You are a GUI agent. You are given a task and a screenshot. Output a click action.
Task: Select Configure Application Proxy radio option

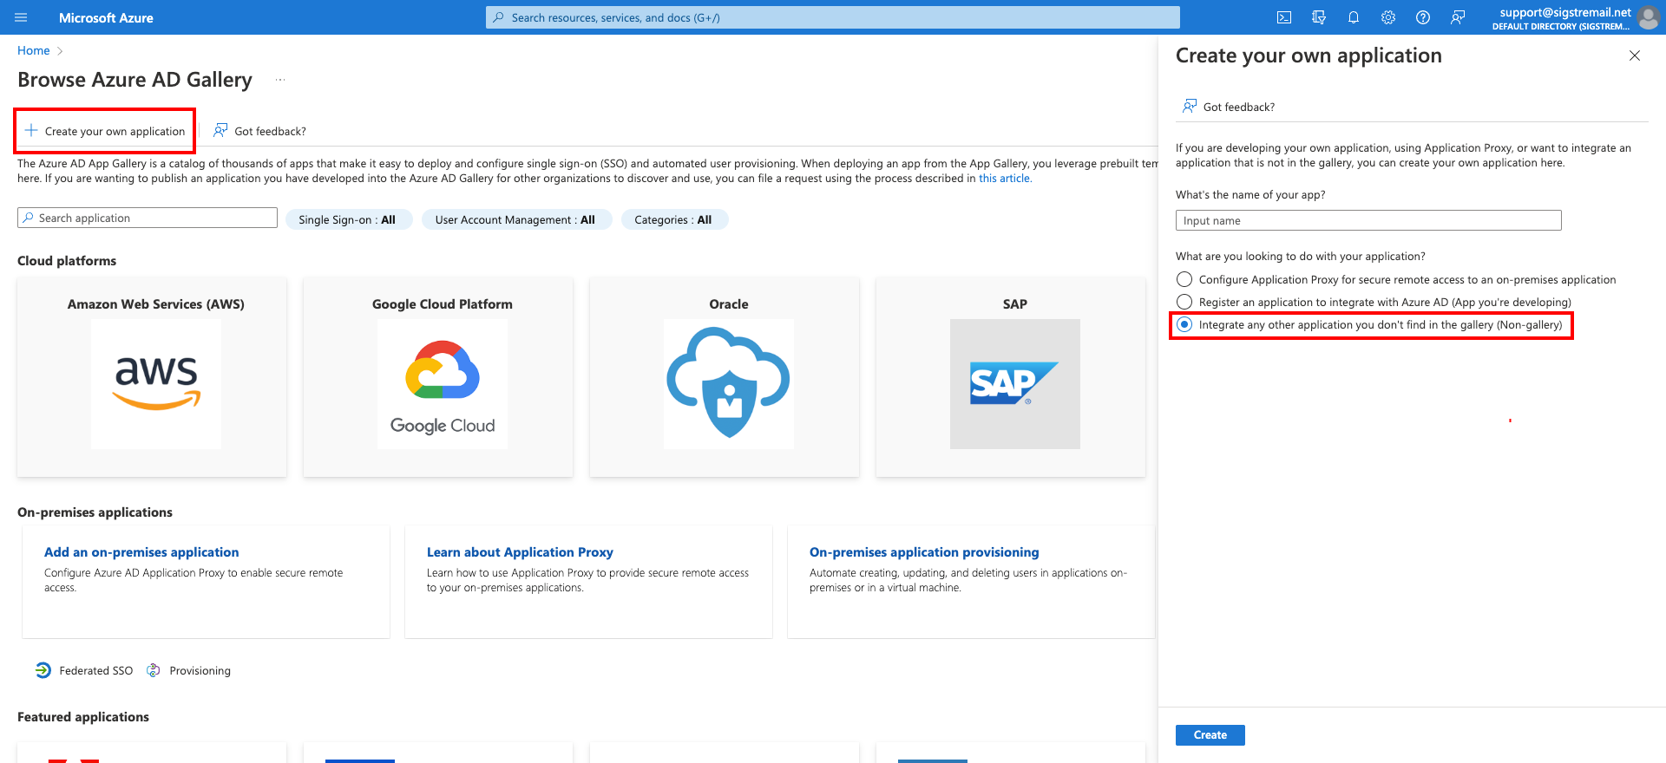pyautogui.click(x=1184, y=279)
